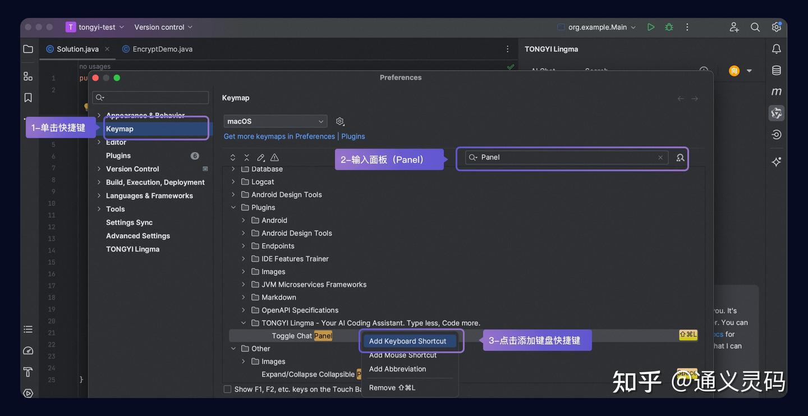Enable regex search in shortcut filter
Image resolution: width=808 pixels, height=416 pixels.
pyautogui.click(x=680, y=158)
